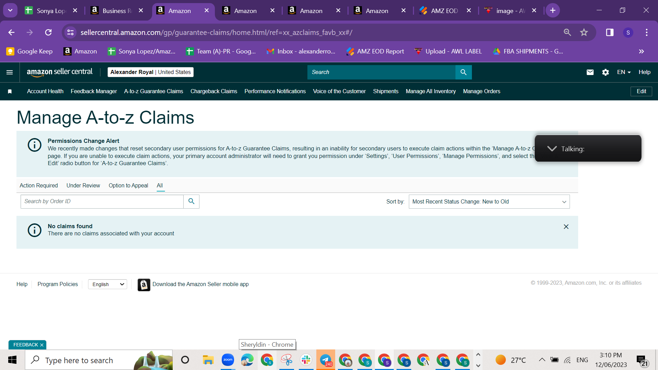Click the top Seller Central search field
The width and height of the screenshot is (658, 370).
(x=381, y=72)
